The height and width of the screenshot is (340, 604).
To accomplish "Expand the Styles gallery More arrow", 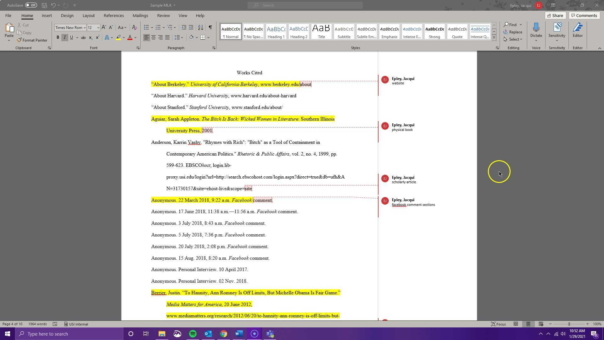I will (494, 38).
